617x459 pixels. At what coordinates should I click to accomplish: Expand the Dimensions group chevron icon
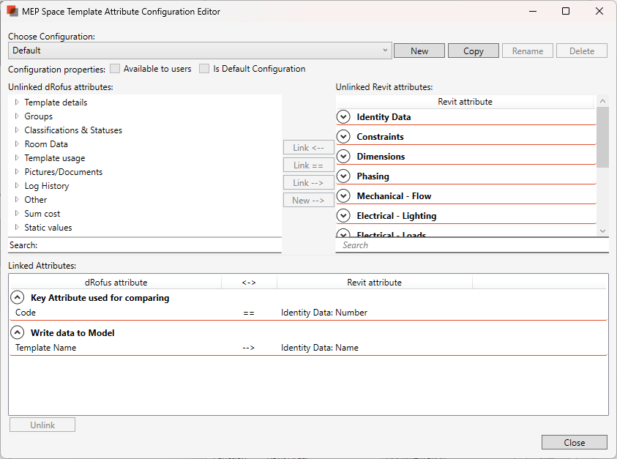pos(343,157)
